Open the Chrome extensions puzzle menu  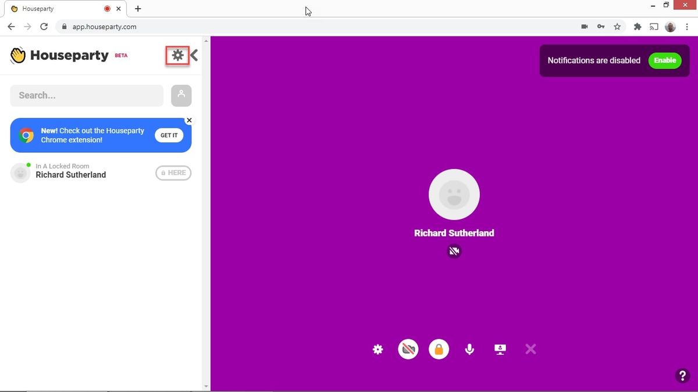point(637,27)
